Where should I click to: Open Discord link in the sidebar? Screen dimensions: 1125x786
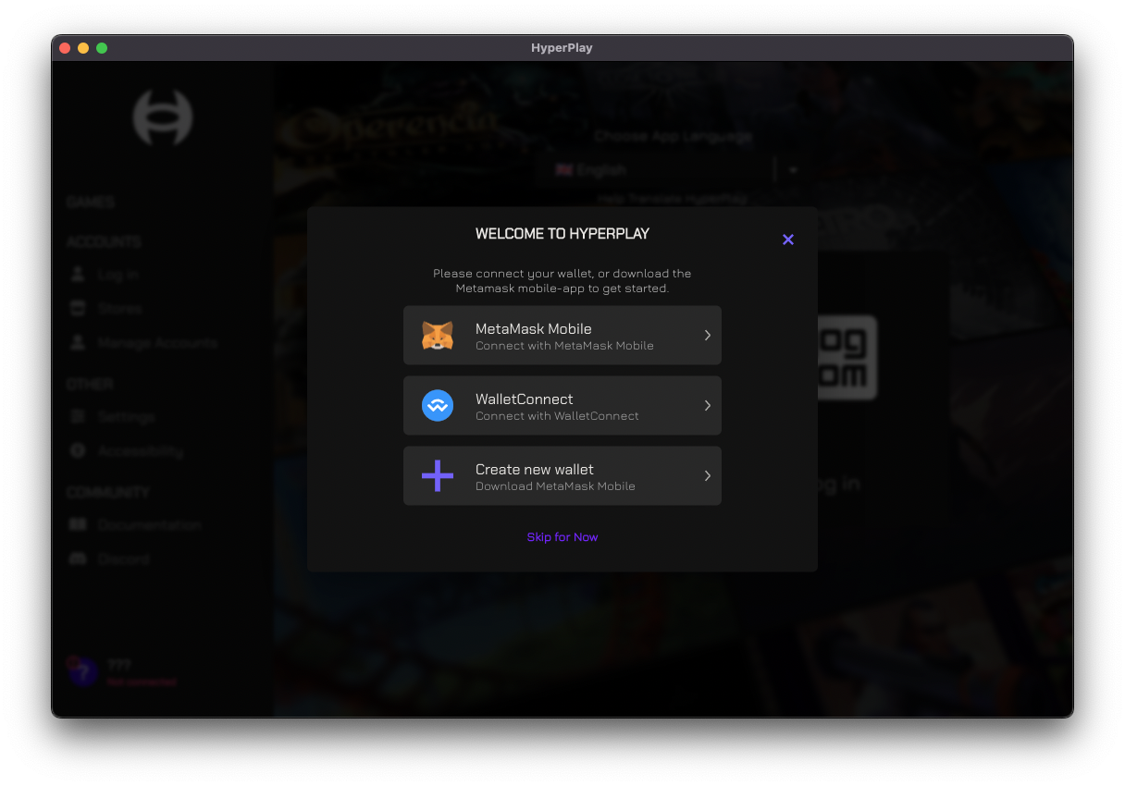[123, 559]
